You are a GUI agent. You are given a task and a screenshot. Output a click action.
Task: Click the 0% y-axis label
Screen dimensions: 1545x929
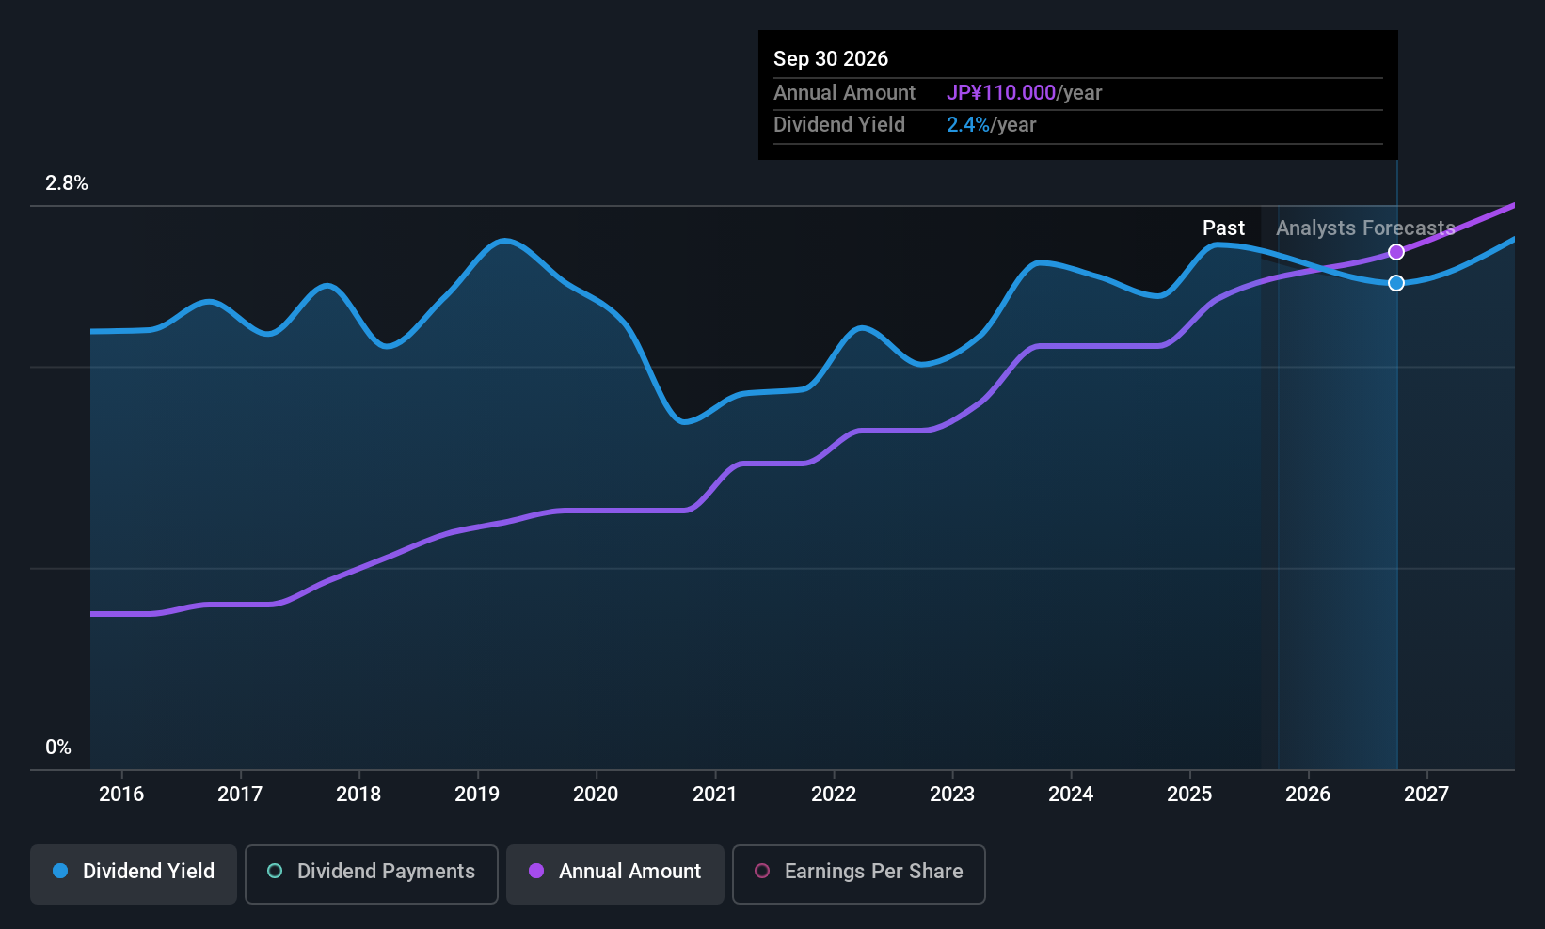58,748
